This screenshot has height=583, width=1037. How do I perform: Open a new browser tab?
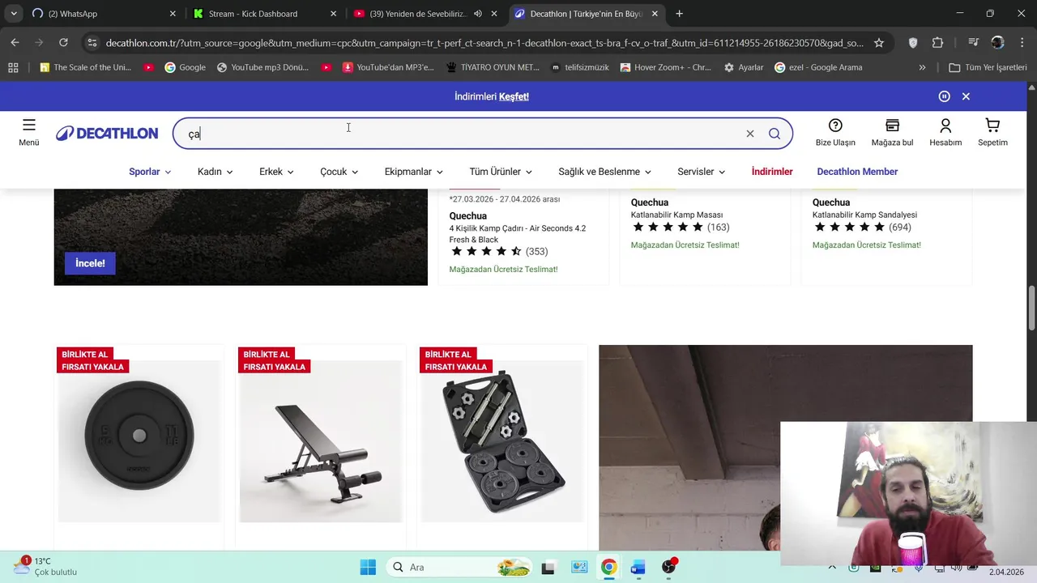pyautogui.click(x=679, y=14)
